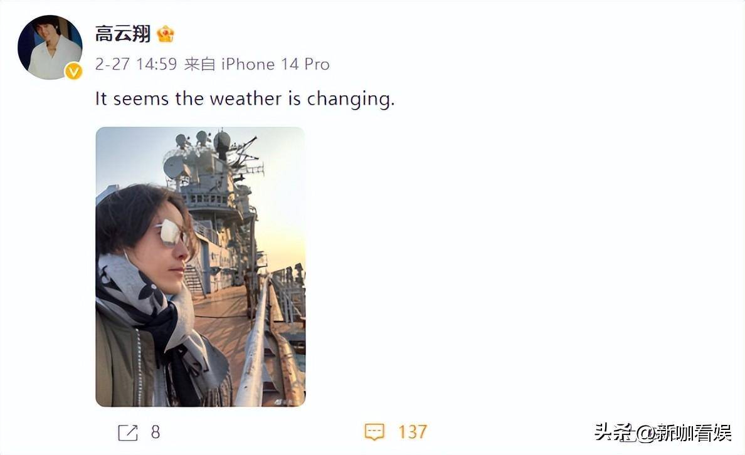The height and width of the screenshot is (455, 745).
Task: Click the repost count 8
Action: [x=156, y=432]
